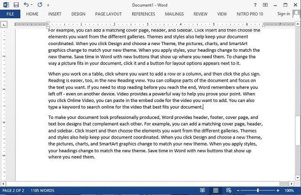Switch to Print Layout view
Screen dimensions: 301x195
(x=215, y=190)
